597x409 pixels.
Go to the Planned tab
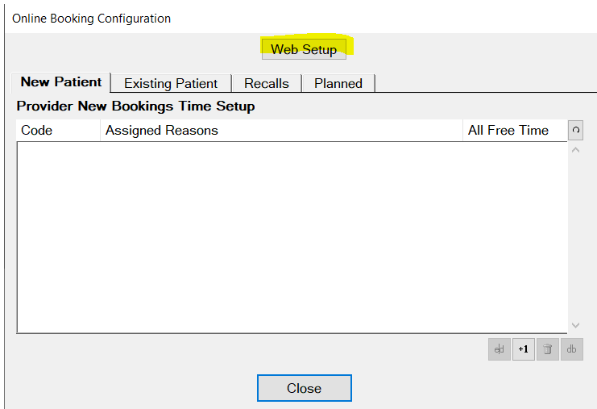(x=338, y=83)
